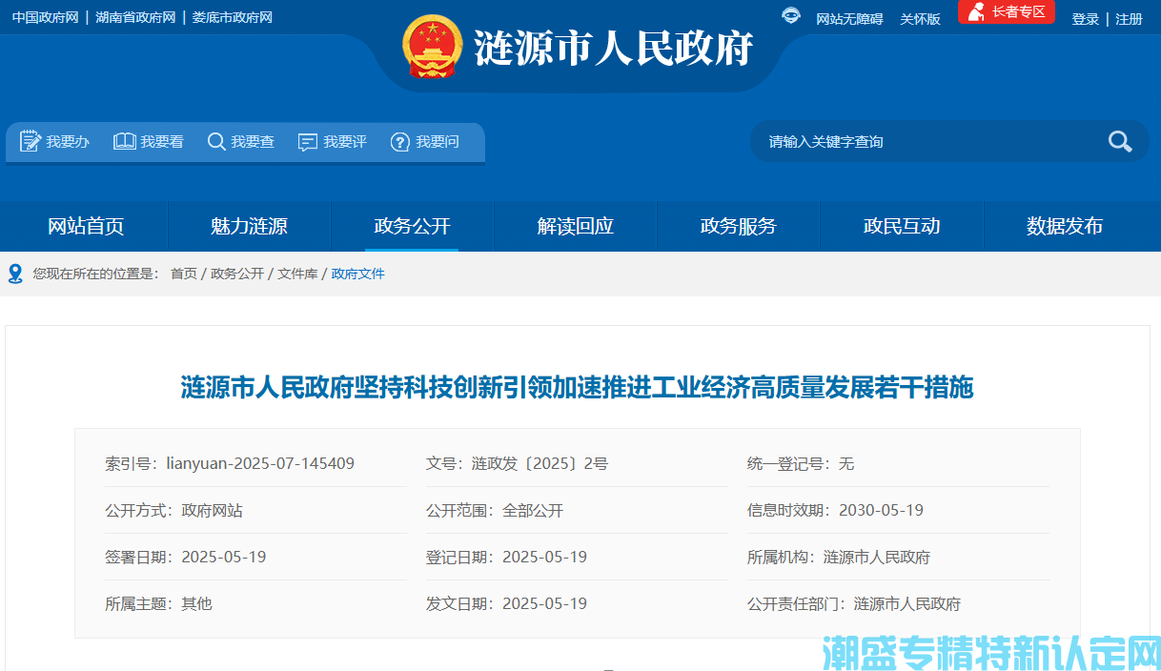The height and width of the screenshot is (671, 1161).
Task: Click the 我要评 comment icon
Action: click(x=307, y=142)
